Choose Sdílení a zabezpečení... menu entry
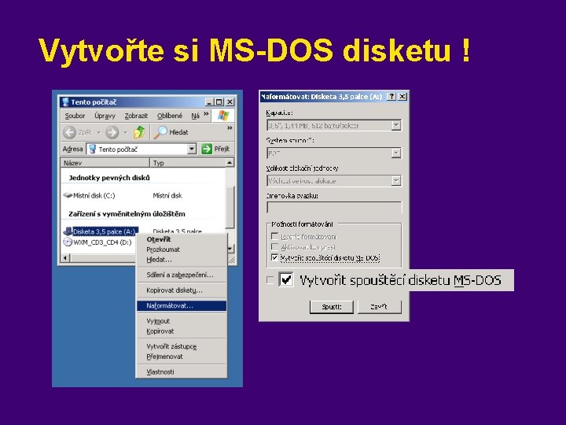Image resolution: width=566 pixels, height=425 pixels. tap(182, 275)
